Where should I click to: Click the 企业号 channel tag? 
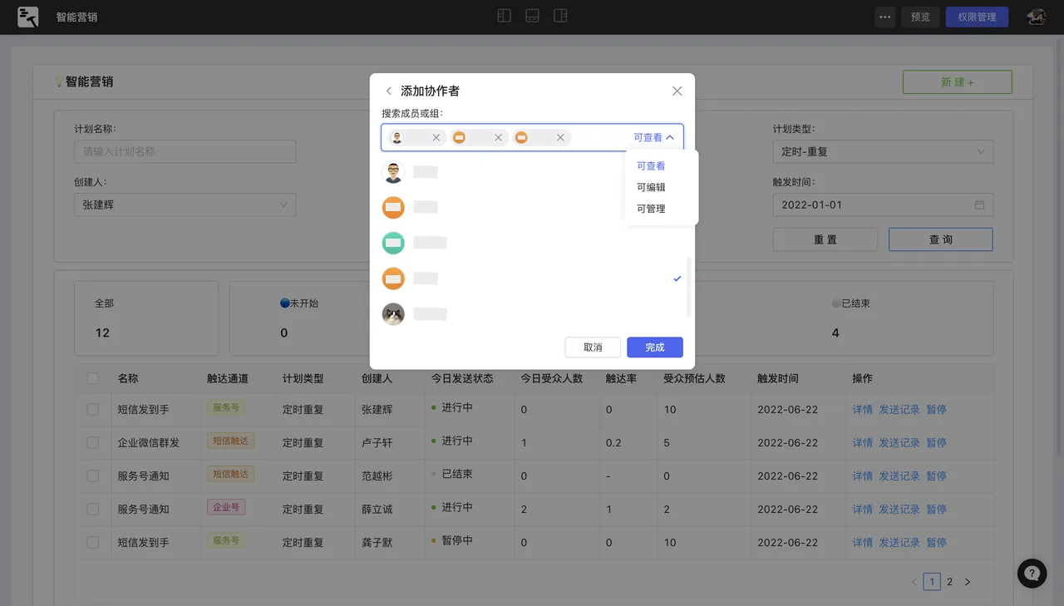tap(226, 507)
